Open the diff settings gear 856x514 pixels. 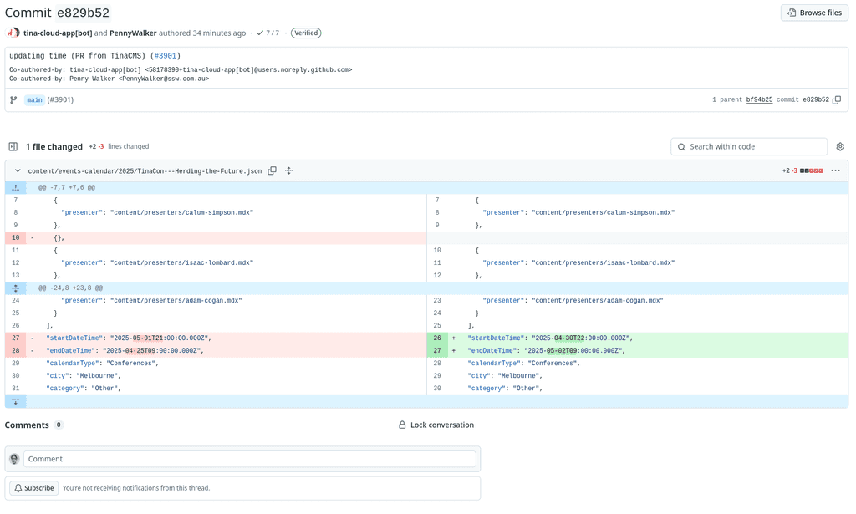840,146
